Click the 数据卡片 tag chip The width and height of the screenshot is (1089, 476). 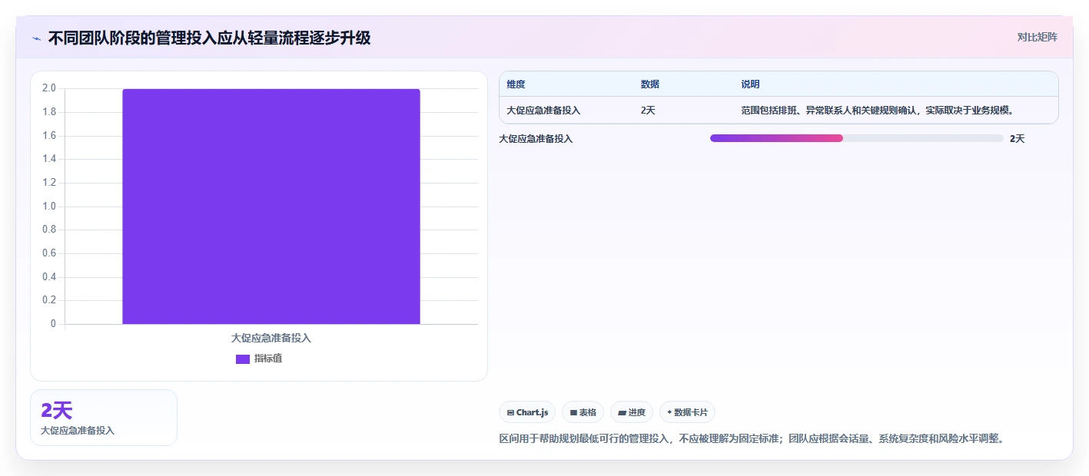[687, 412]
